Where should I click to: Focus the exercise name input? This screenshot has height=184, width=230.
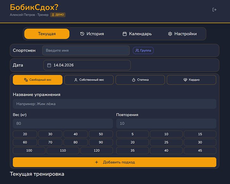click(115, 104)
